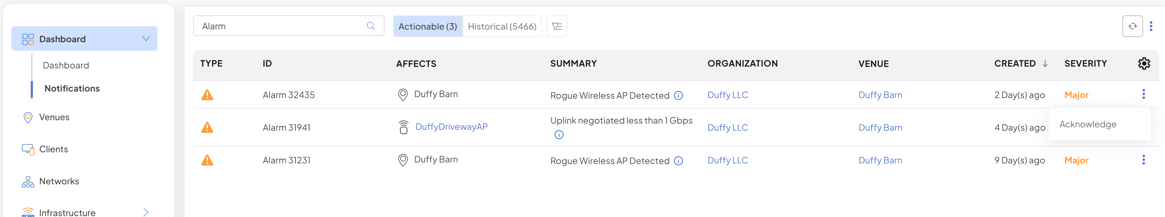Open Duffy LLC link for Alarm 32435
Screen dimensions: 1165x217
pos(728,95)
